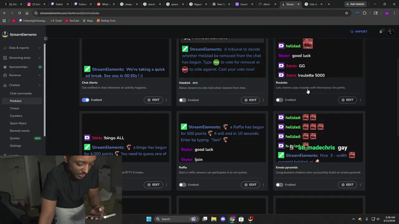Open the Raffle chat preview thumbnail

(x=222, y=138)
